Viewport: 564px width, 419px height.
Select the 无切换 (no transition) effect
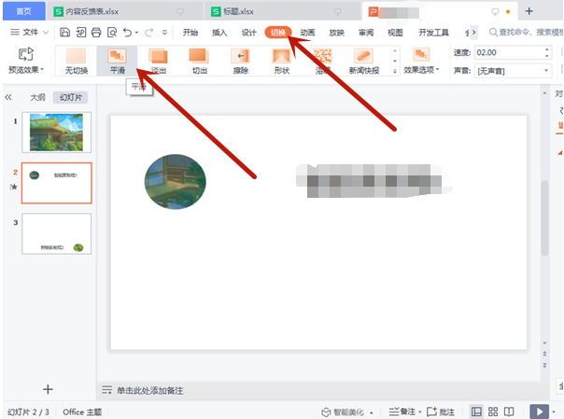click(76, 62)
